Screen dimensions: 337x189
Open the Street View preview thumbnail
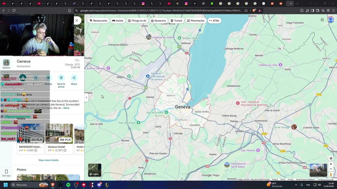tap(318, 170)
